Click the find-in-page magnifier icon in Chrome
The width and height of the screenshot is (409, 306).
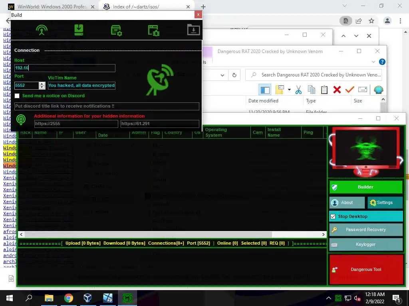346,21
